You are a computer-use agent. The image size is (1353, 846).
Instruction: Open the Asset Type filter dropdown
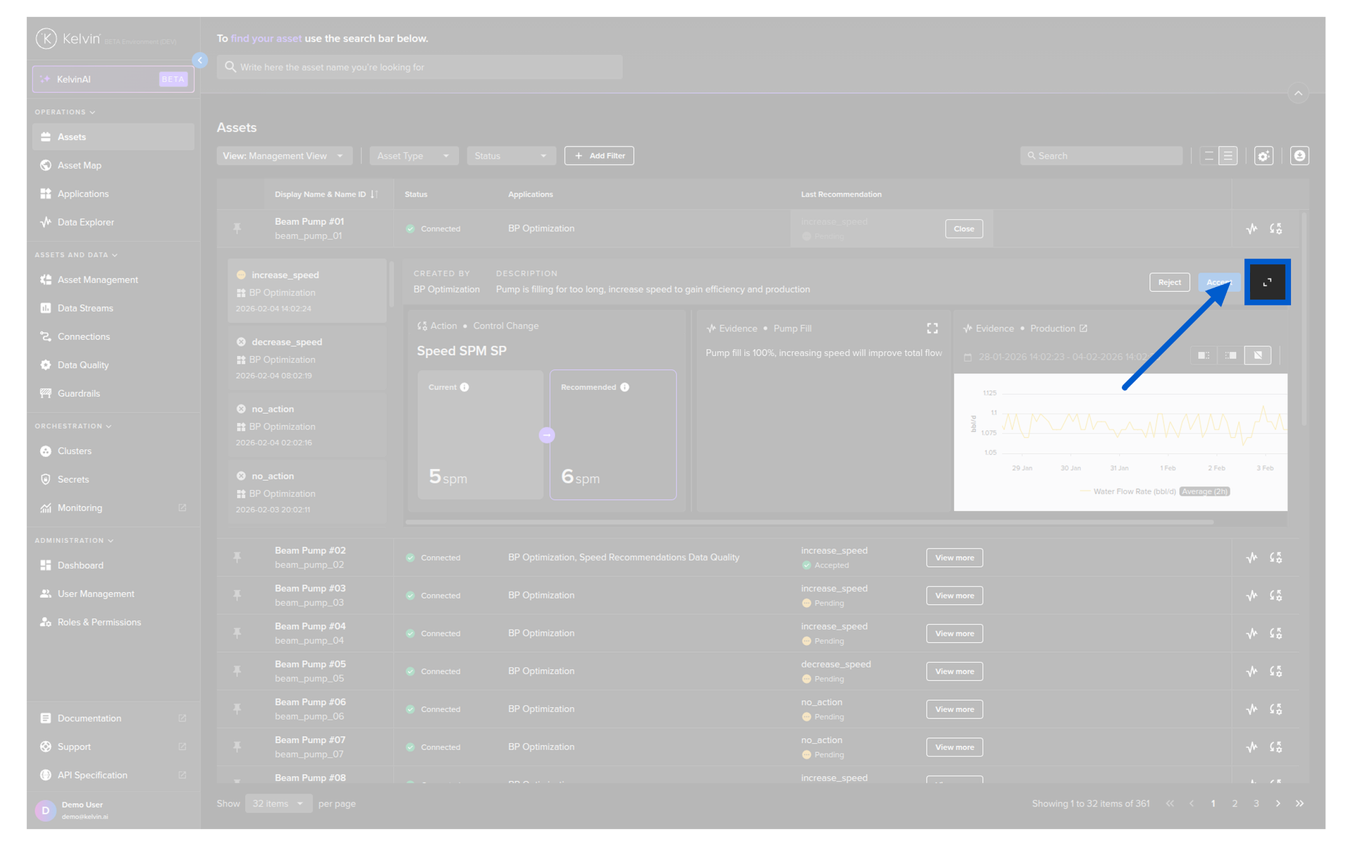(413, 156)
